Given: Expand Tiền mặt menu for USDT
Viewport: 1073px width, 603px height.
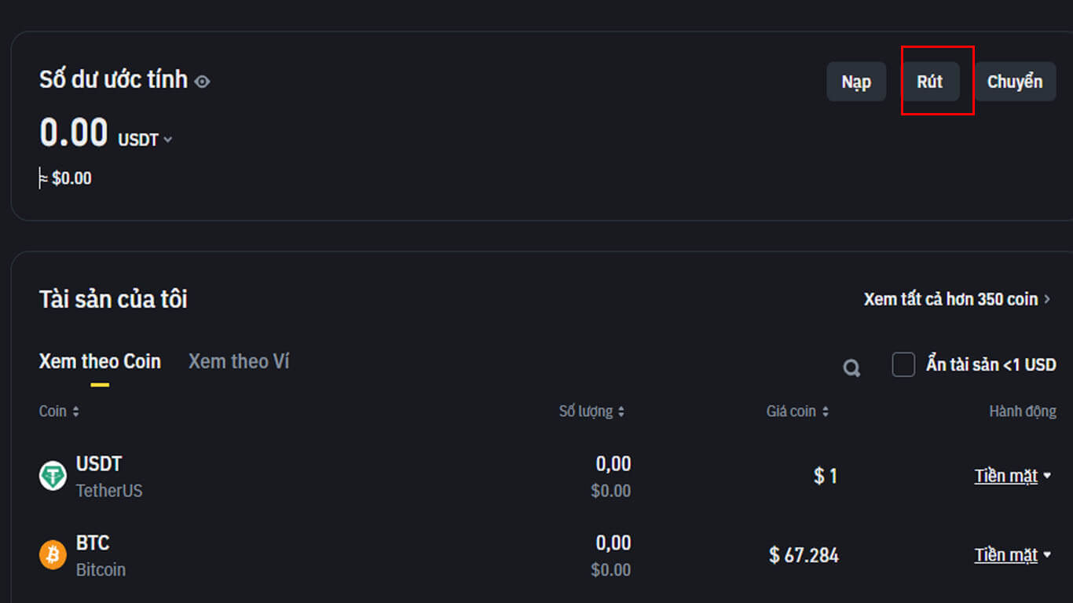Looking at the screenshot, I should click(1013, 476).
